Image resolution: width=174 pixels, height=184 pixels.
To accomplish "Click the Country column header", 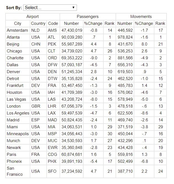I will pos(38,23).
